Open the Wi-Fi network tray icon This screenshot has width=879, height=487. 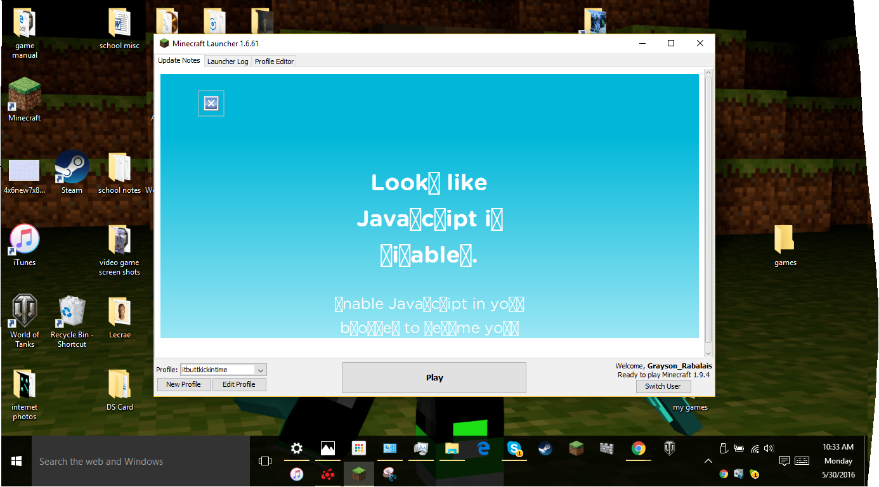tap(754, 448)
